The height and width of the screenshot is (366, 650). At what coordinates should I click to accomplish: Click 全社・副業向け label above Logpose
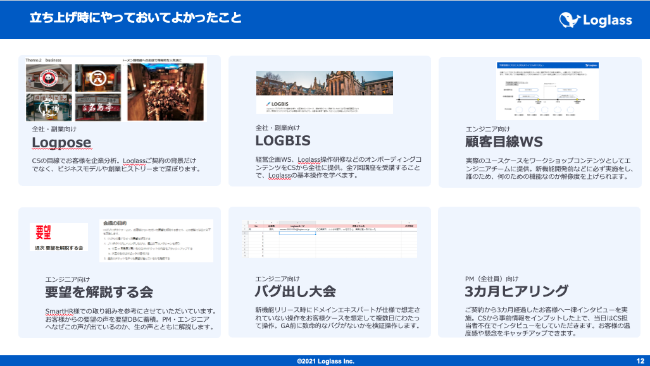click(54, 129)
